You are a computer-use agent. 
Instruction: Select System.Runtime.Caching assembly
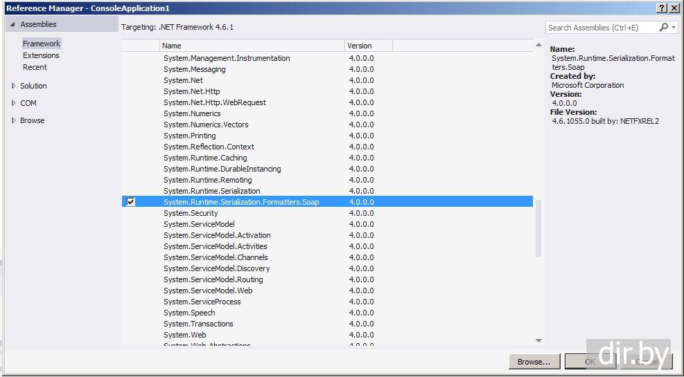[327, 158]
